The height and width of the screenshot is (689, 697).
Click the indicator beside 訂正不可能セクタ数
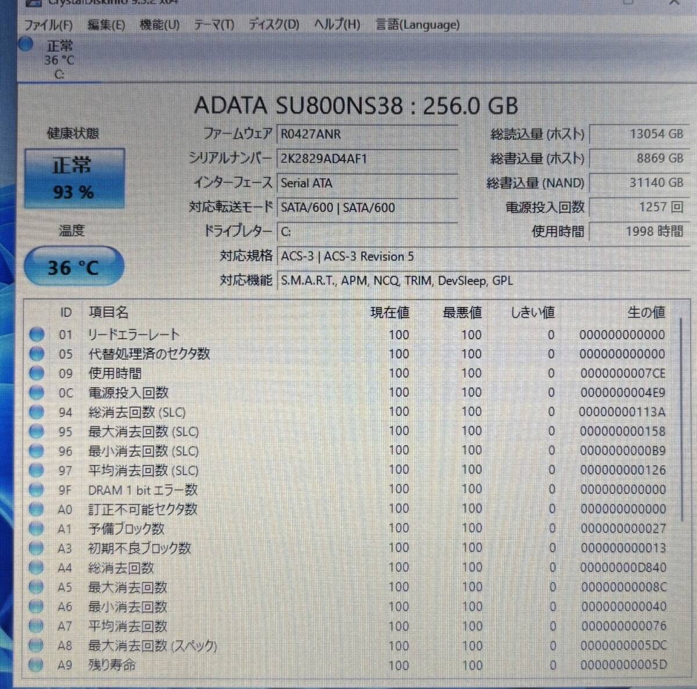click(37, 509)
